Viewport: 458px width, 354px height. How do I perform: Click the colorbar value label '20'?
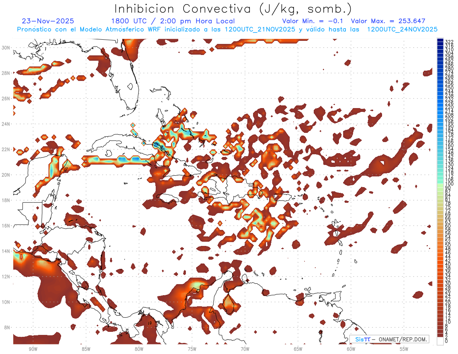[448, 302]
